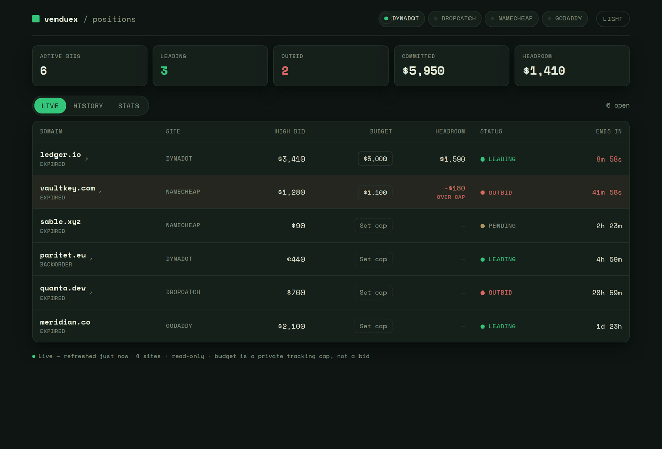Sort by DOMAIN column header
The height and width of the screenshot is (449, 662).
point(51,131)
